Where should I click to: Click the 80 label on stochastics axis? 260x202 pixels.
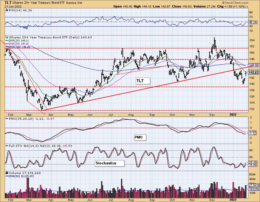coord(251,150)
